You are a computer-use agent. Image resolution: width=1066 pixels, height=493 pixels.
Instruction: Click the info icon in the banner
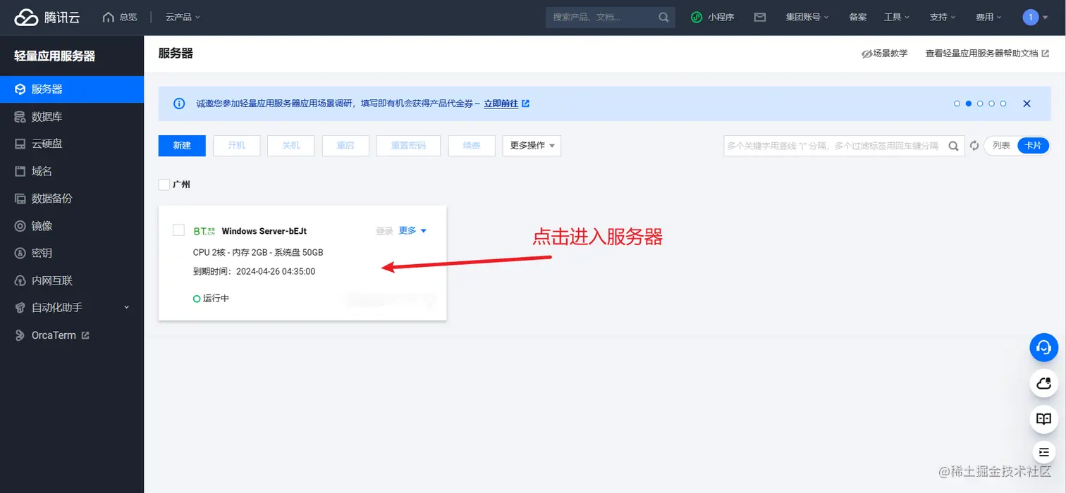point(179,104)
